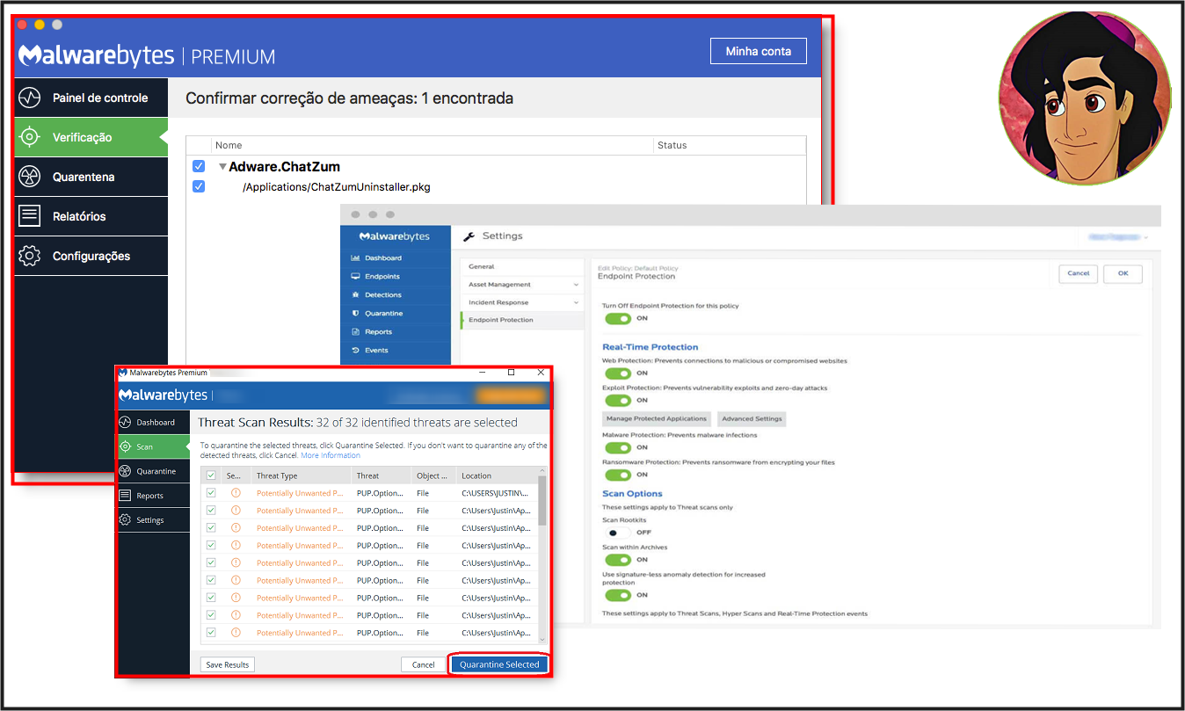
Task: Click Malwarebytes Premium logo in Portuguese window
Action: coord(147,55)
